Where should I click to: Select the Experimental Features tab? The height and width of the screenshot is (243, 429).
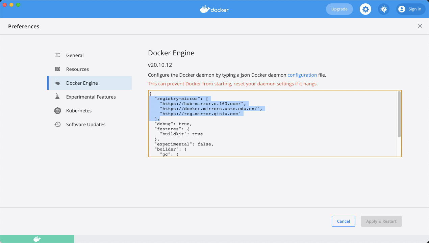[x=91, y=97]
